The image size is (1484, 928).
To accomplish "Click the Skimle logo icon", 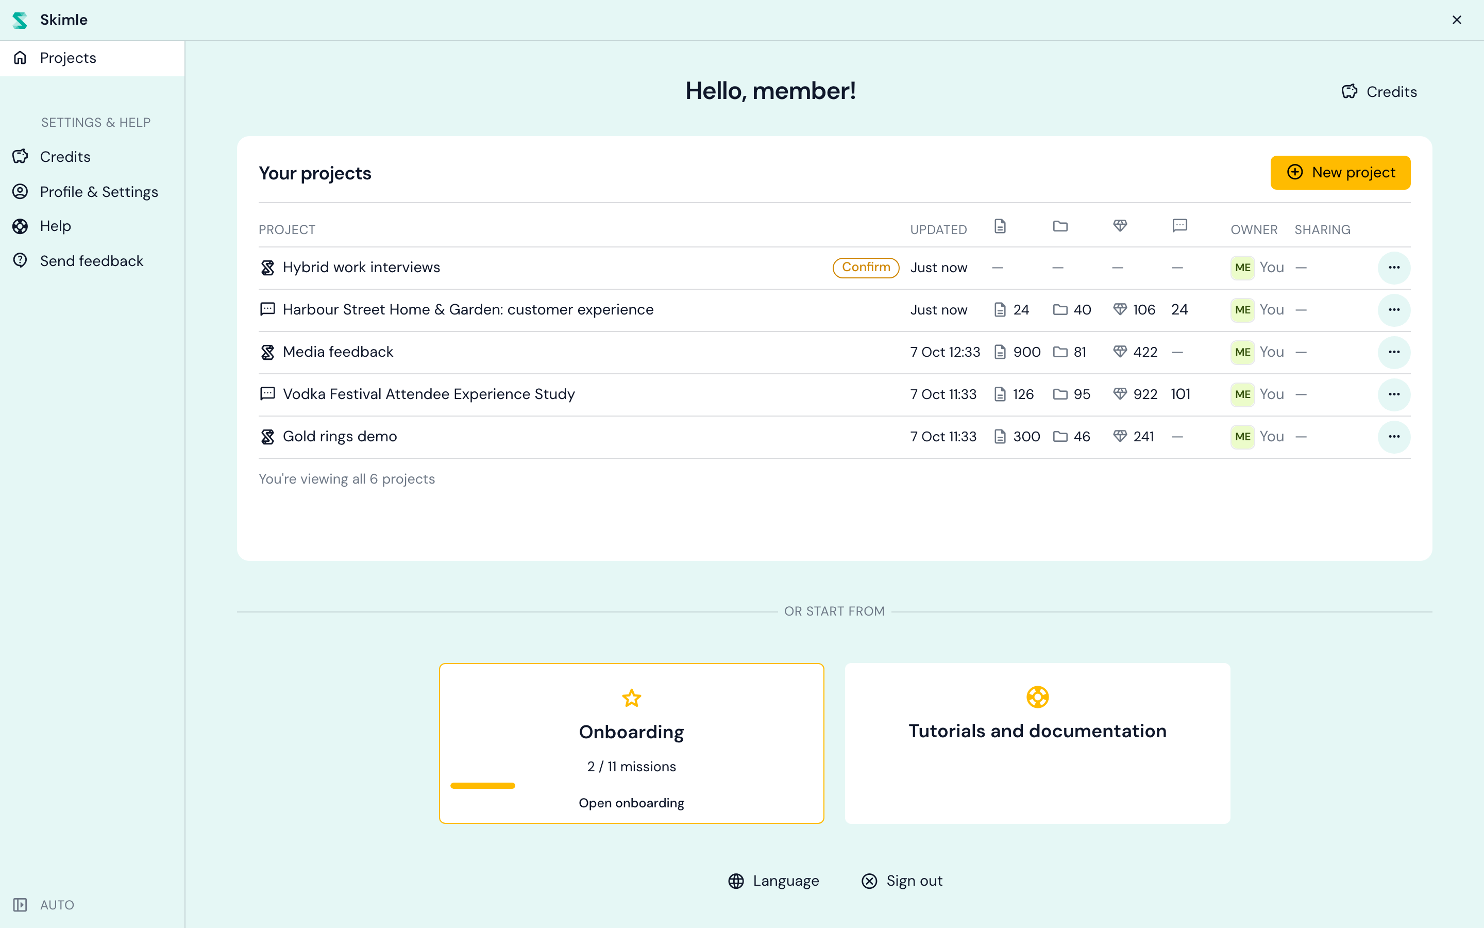I will pyautogui.click(x=20, y=20).
